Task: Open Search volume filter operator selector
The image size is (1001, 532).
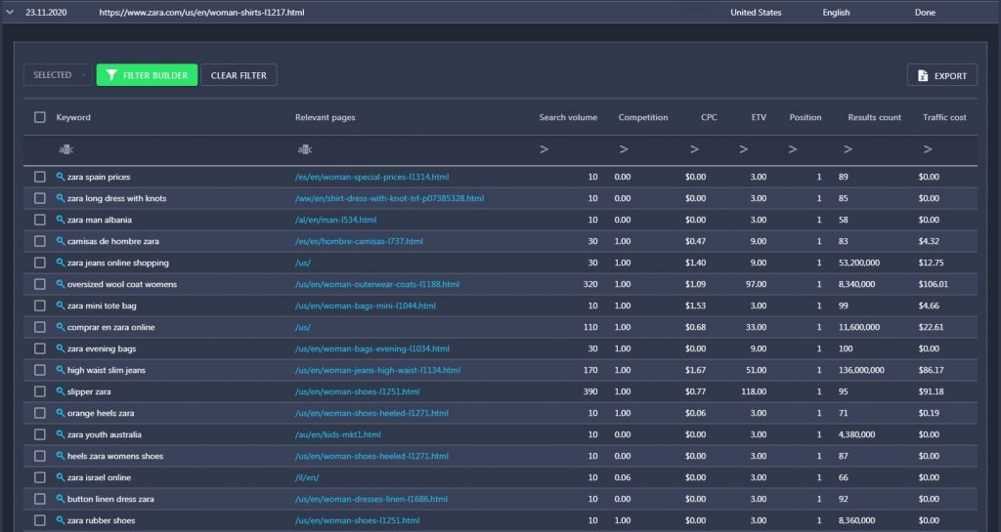Action: coord(544,149)
